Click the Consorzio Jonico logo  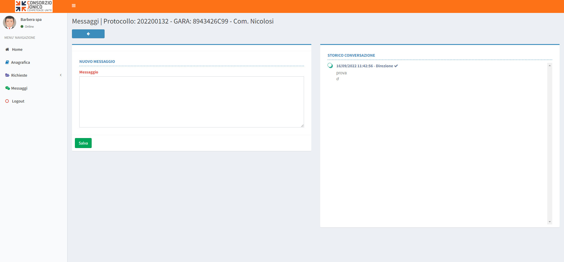tap(34, 6)
